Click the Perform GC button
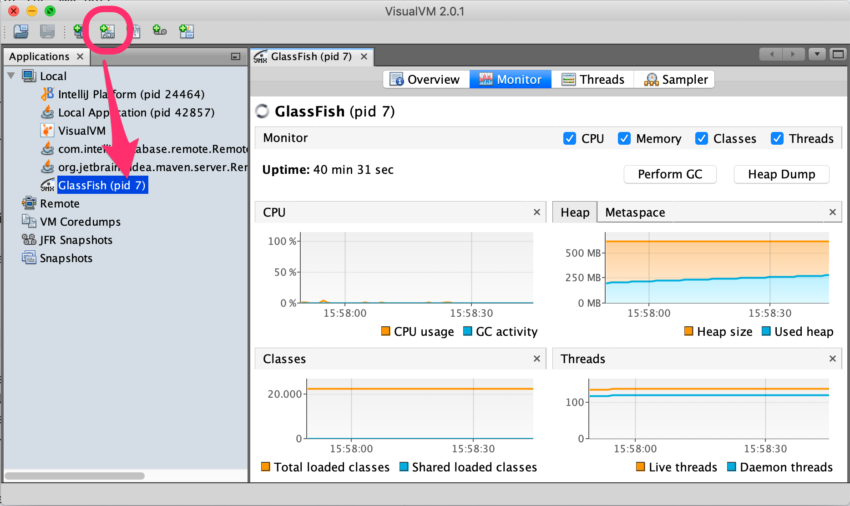The width and height of the screenshot is (850, 506). [x=670, y=174]
